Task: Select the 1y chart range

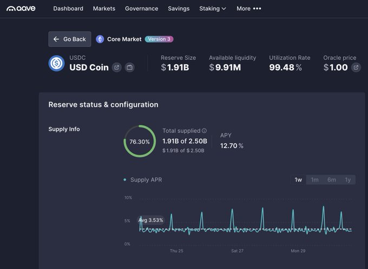Action: coord(348,180)
